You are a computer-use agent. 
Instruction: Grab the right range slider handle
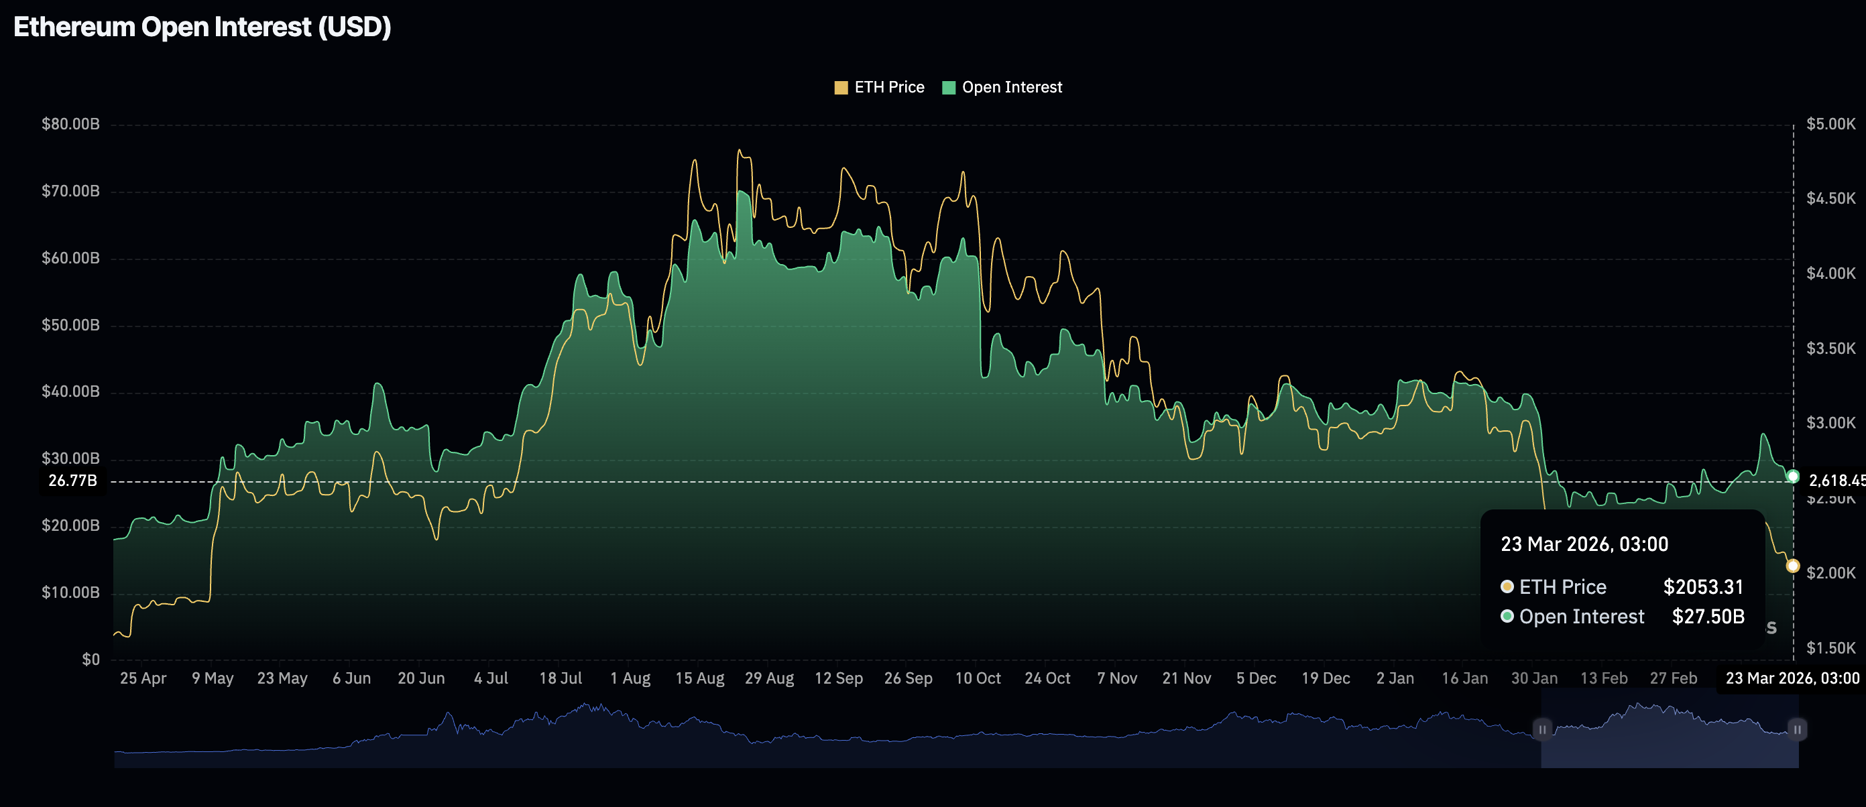click(x=1796, y=729)
